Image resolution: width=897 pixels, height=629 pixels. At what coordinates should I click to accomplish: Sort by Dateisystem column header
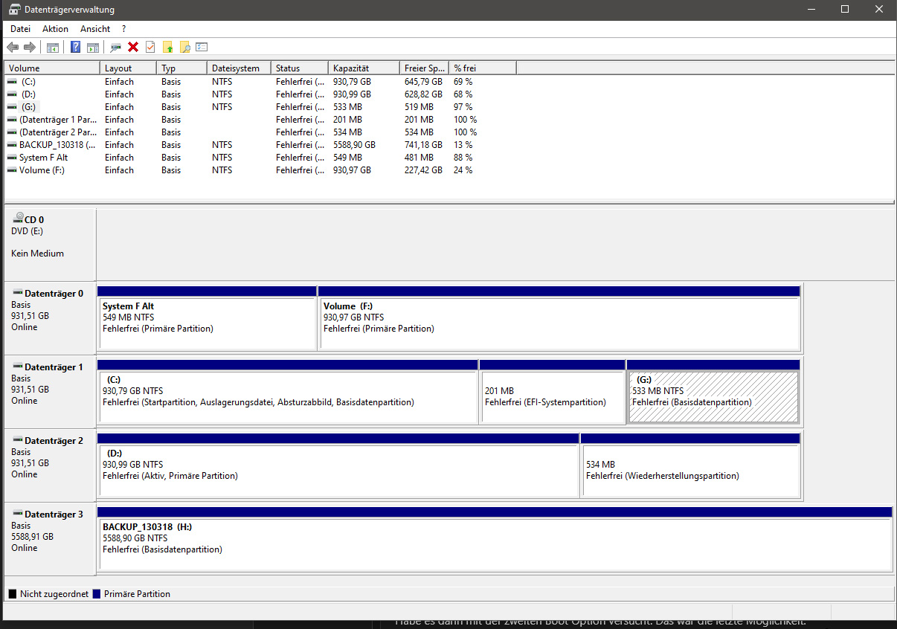tap(239, 68)
